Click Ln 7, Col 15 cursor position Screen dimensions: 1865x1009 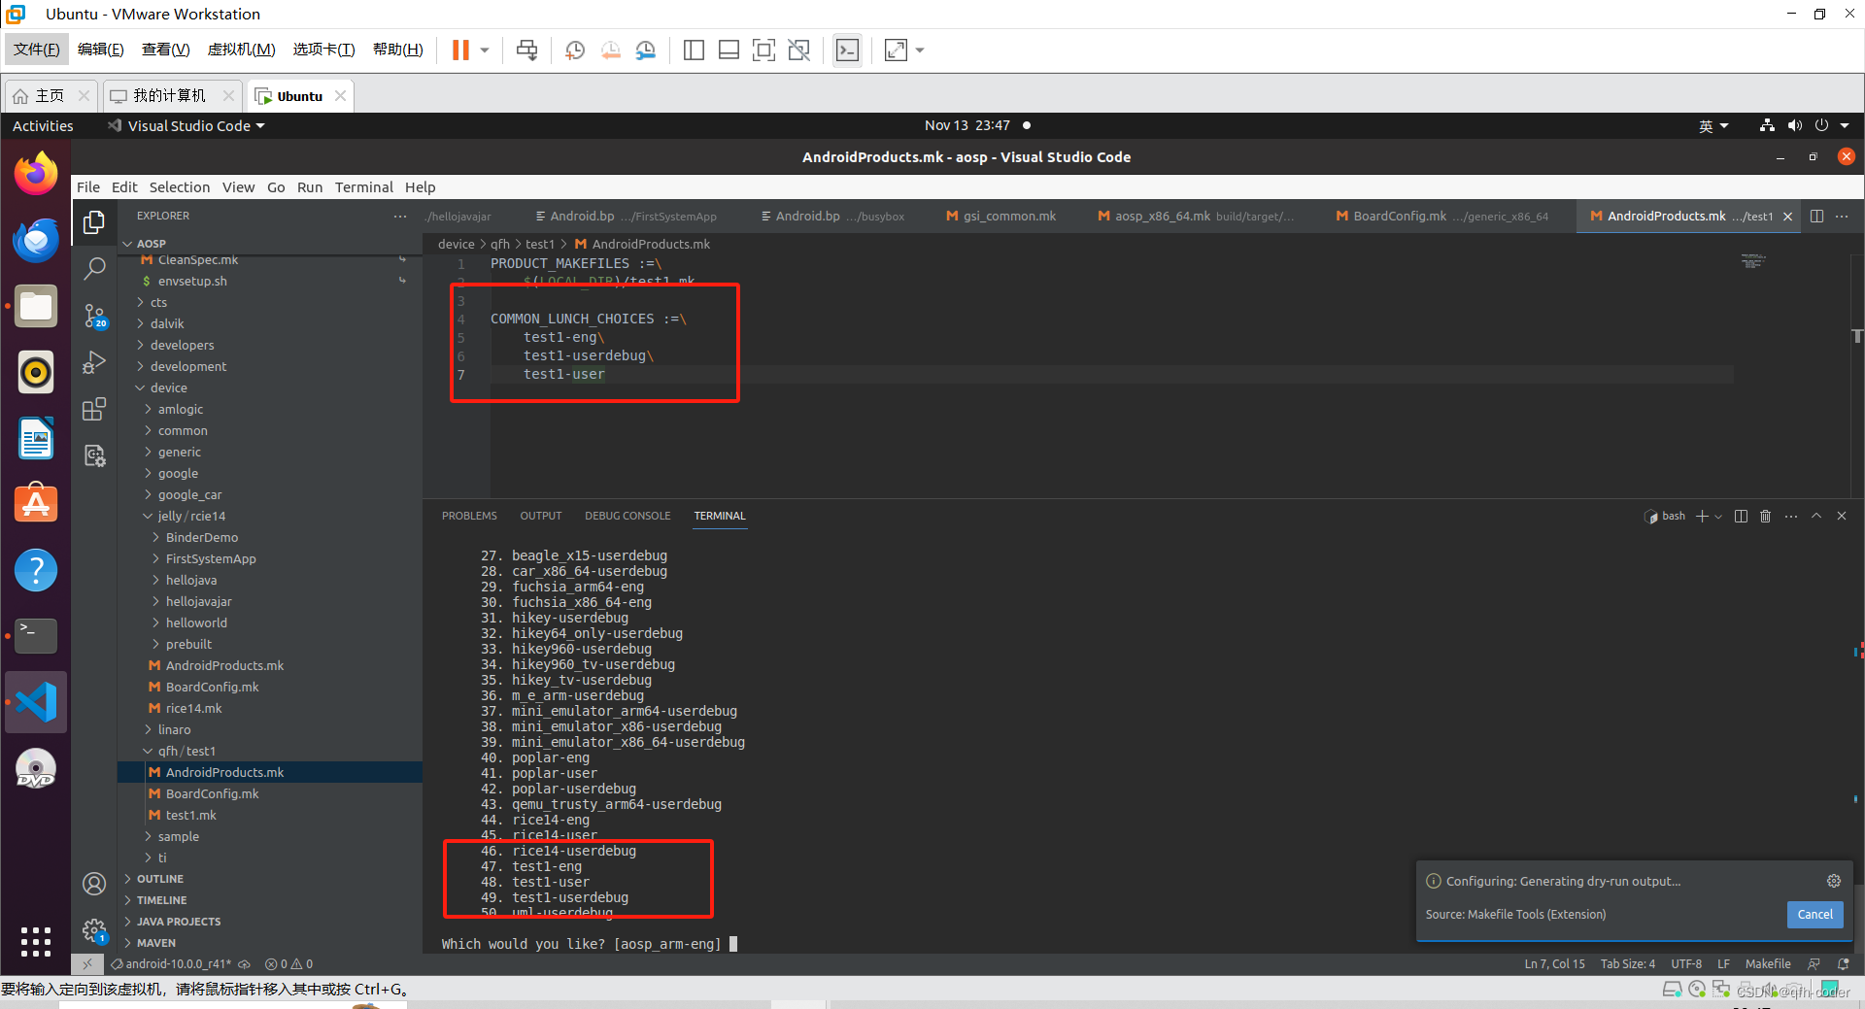pos(1555,964)
